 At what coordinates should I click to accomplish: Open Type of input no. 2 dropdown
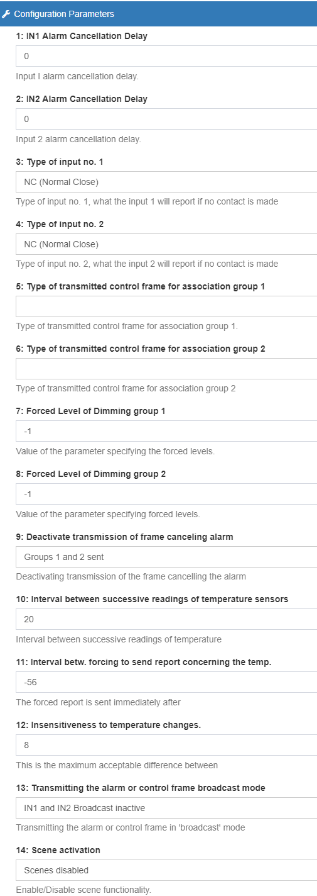166,244
